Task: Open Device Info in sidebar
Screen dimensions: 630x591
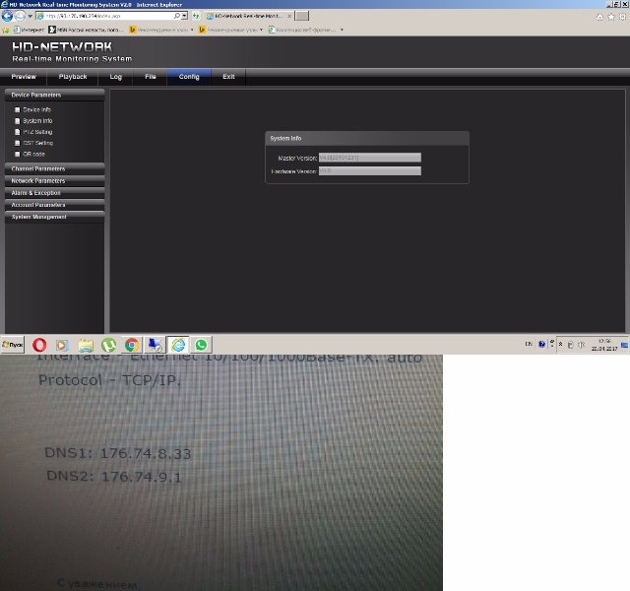Action: click(x=32, y=109)
